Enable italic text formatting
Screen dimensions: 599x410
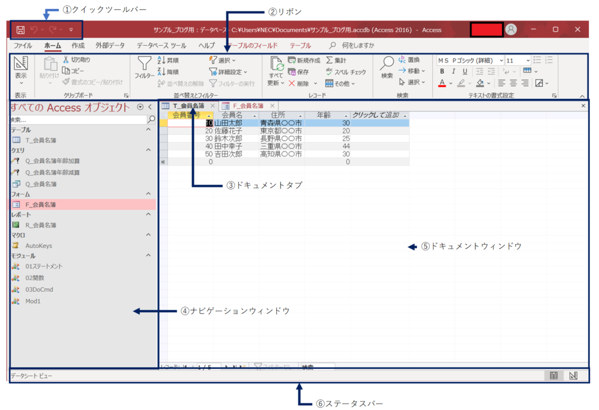[453, 71]
